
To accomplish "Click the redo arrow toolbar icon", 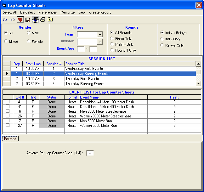I will [5, 20].
